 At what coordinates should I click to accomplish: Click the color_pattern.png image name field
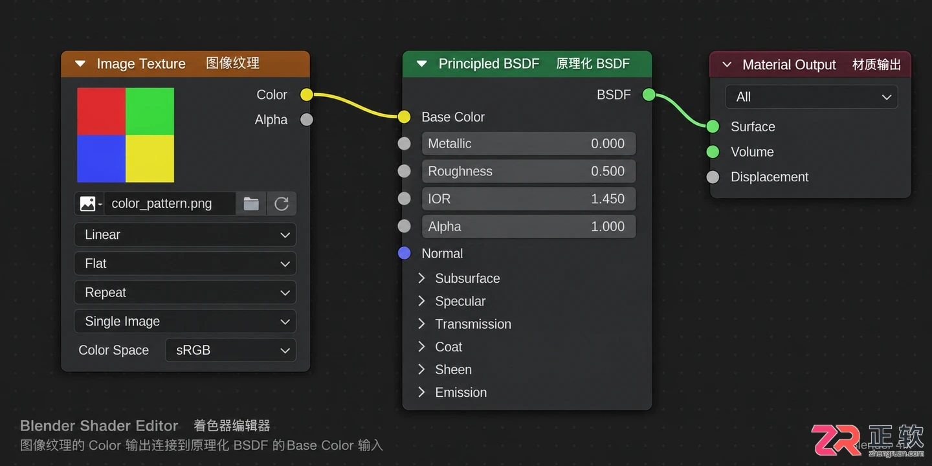(170, 204)
